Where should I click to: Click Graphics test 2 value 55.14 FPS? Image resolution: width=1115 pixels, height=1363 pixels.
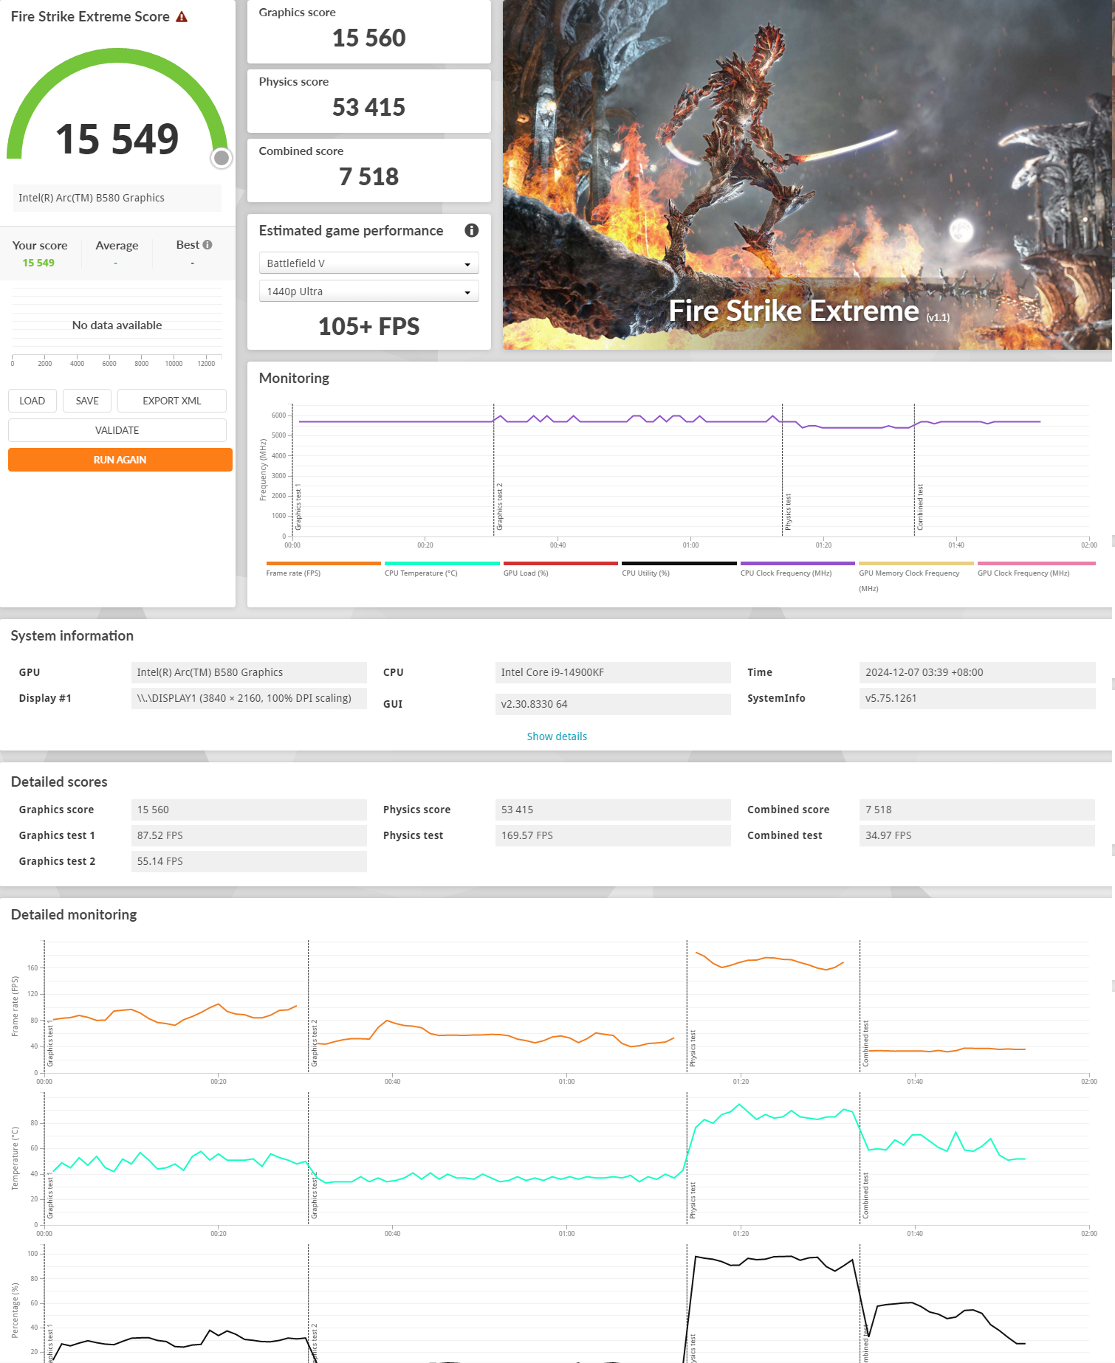click(249, 861)
